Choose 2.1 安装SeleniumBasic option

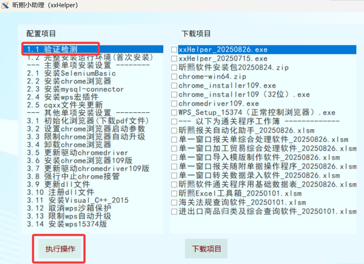71,73
